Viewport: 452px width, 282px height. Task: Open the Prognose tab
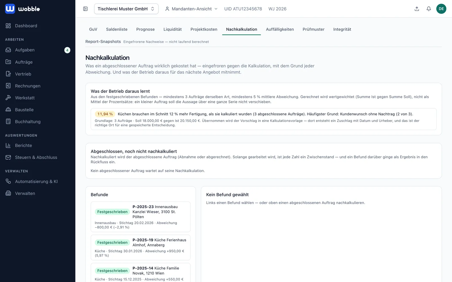click(x=145, y=29)
